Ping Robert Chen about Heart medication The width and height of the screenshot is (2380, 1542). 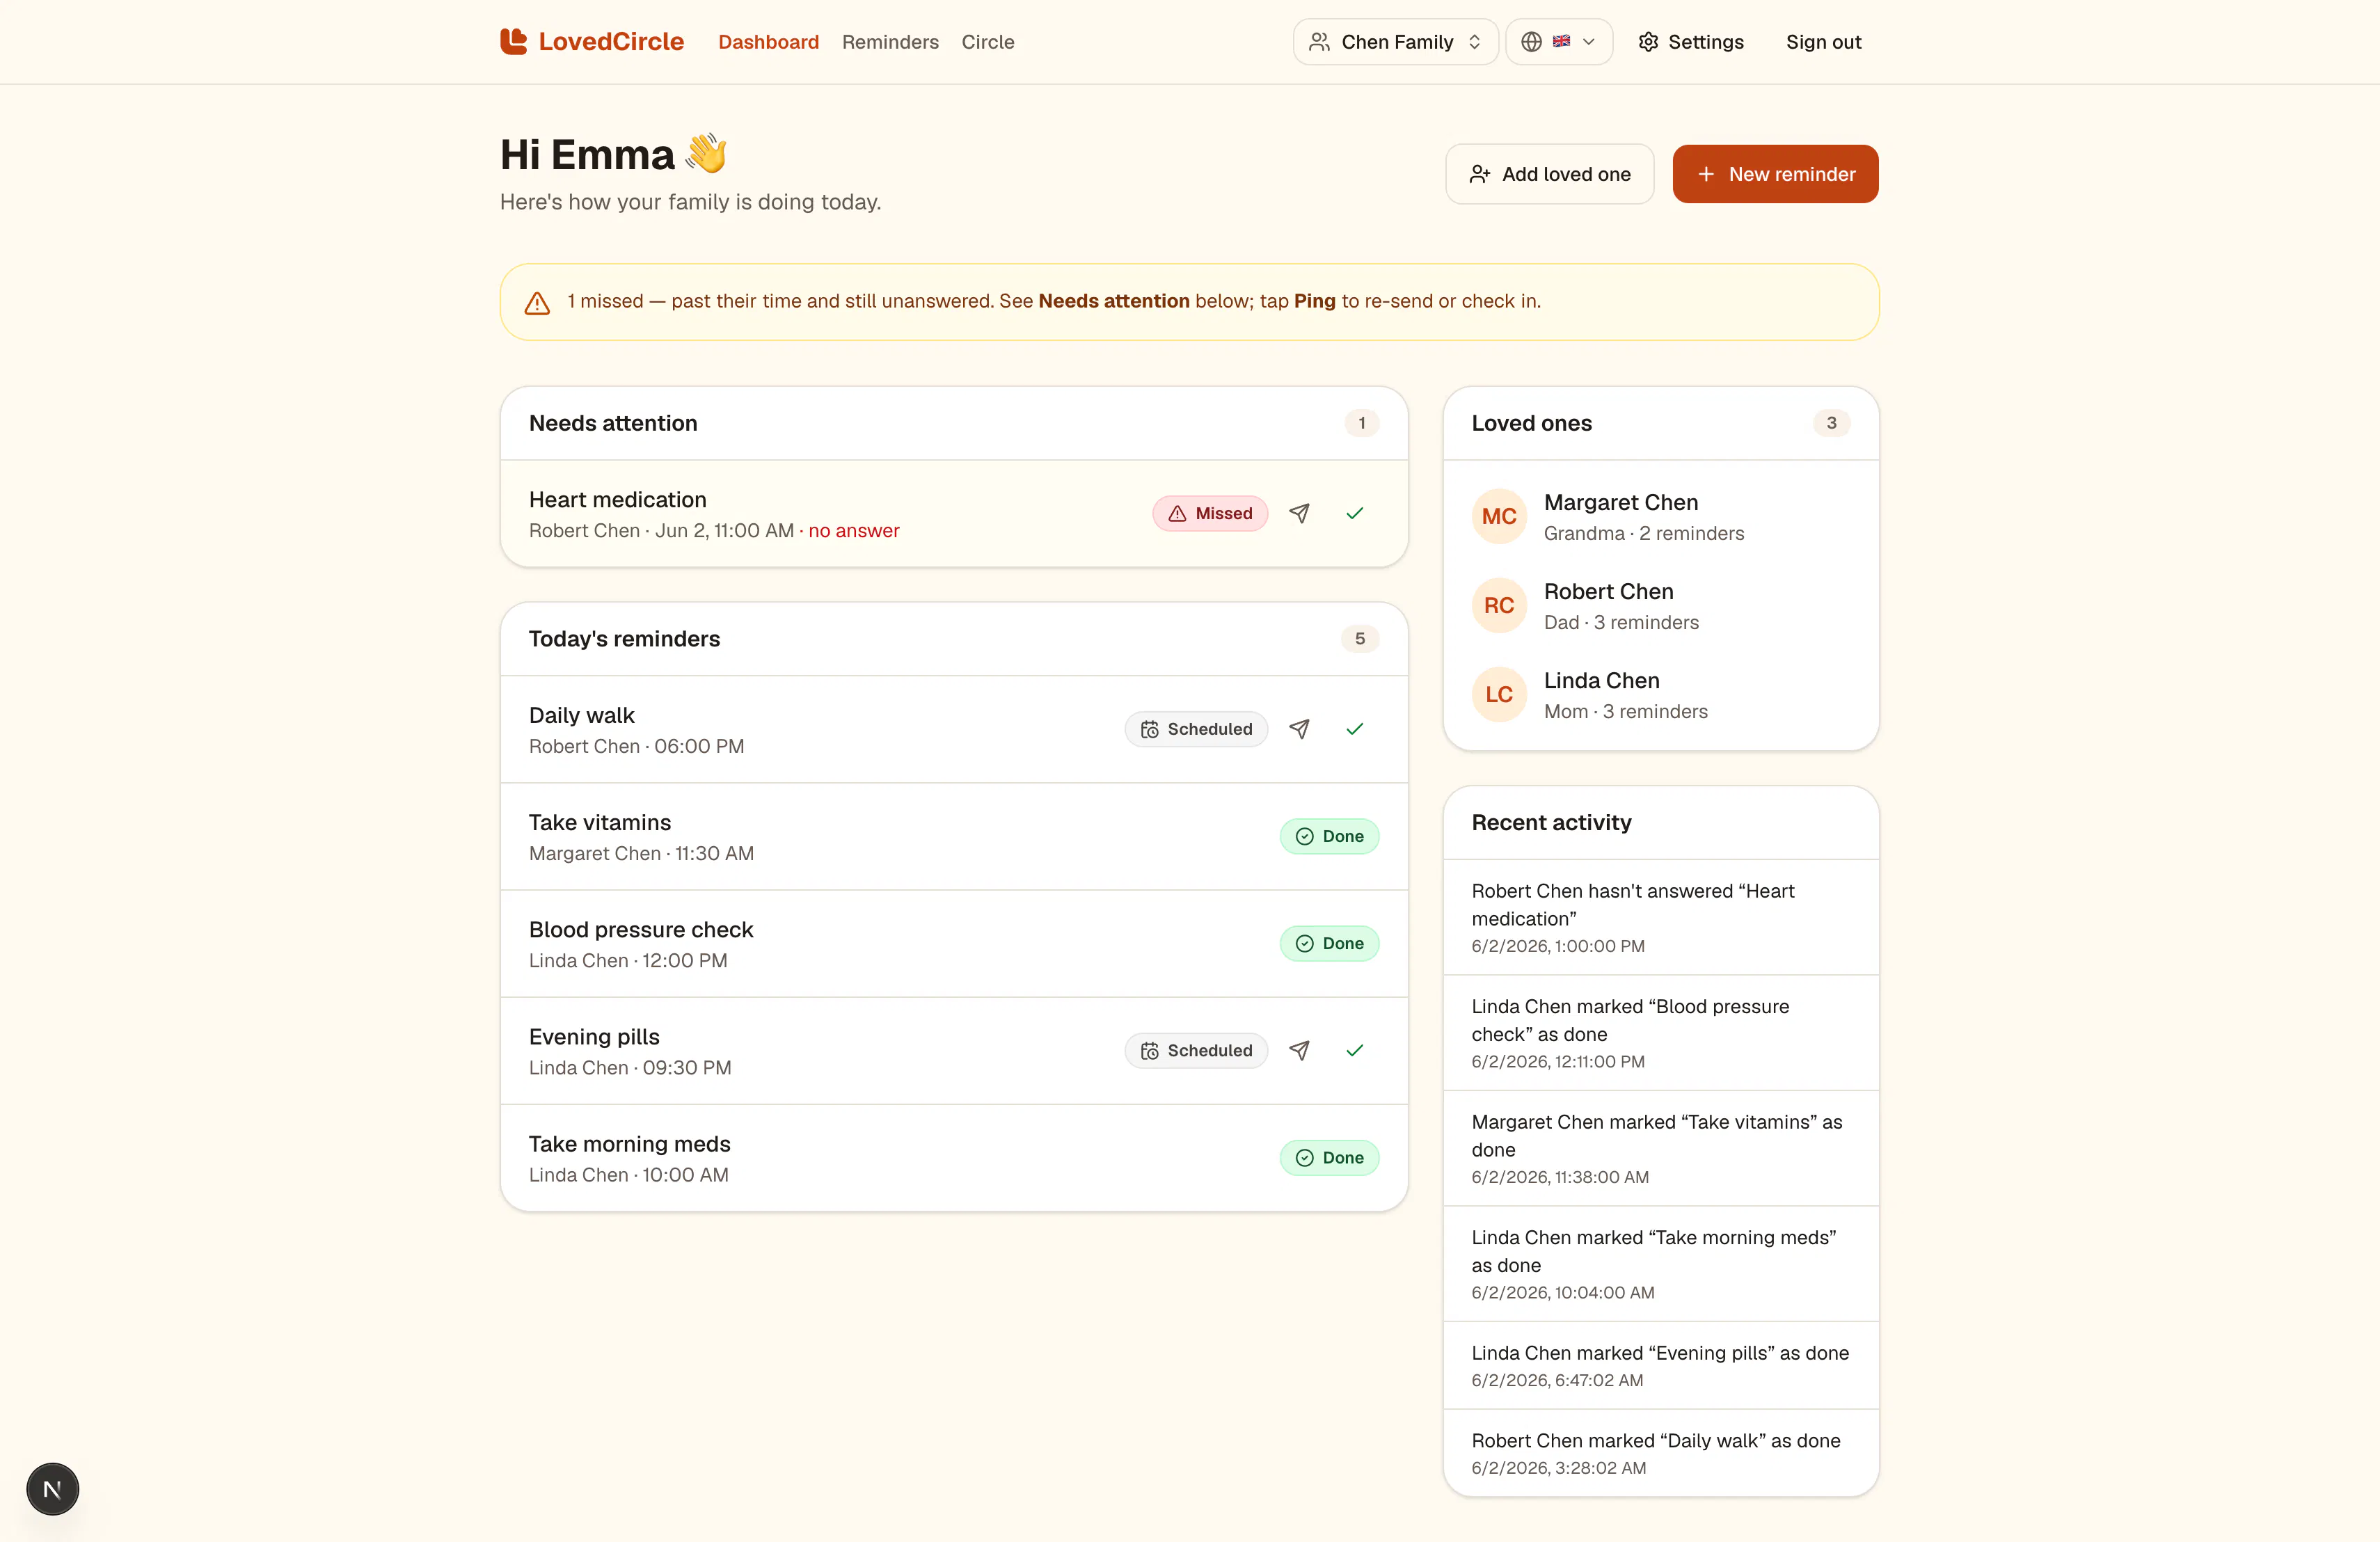pos(1299,513)
